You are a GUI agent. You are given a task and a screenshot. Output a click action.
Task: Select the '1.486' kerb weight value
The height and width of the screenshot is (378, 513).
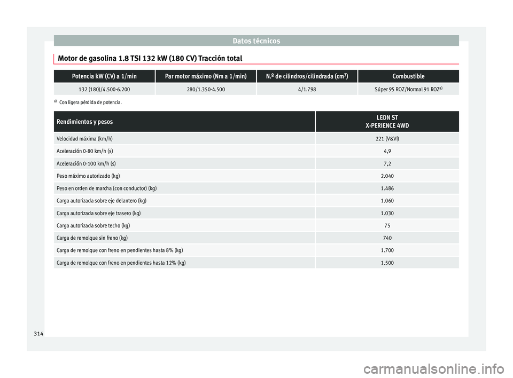(x=387, y=188)
